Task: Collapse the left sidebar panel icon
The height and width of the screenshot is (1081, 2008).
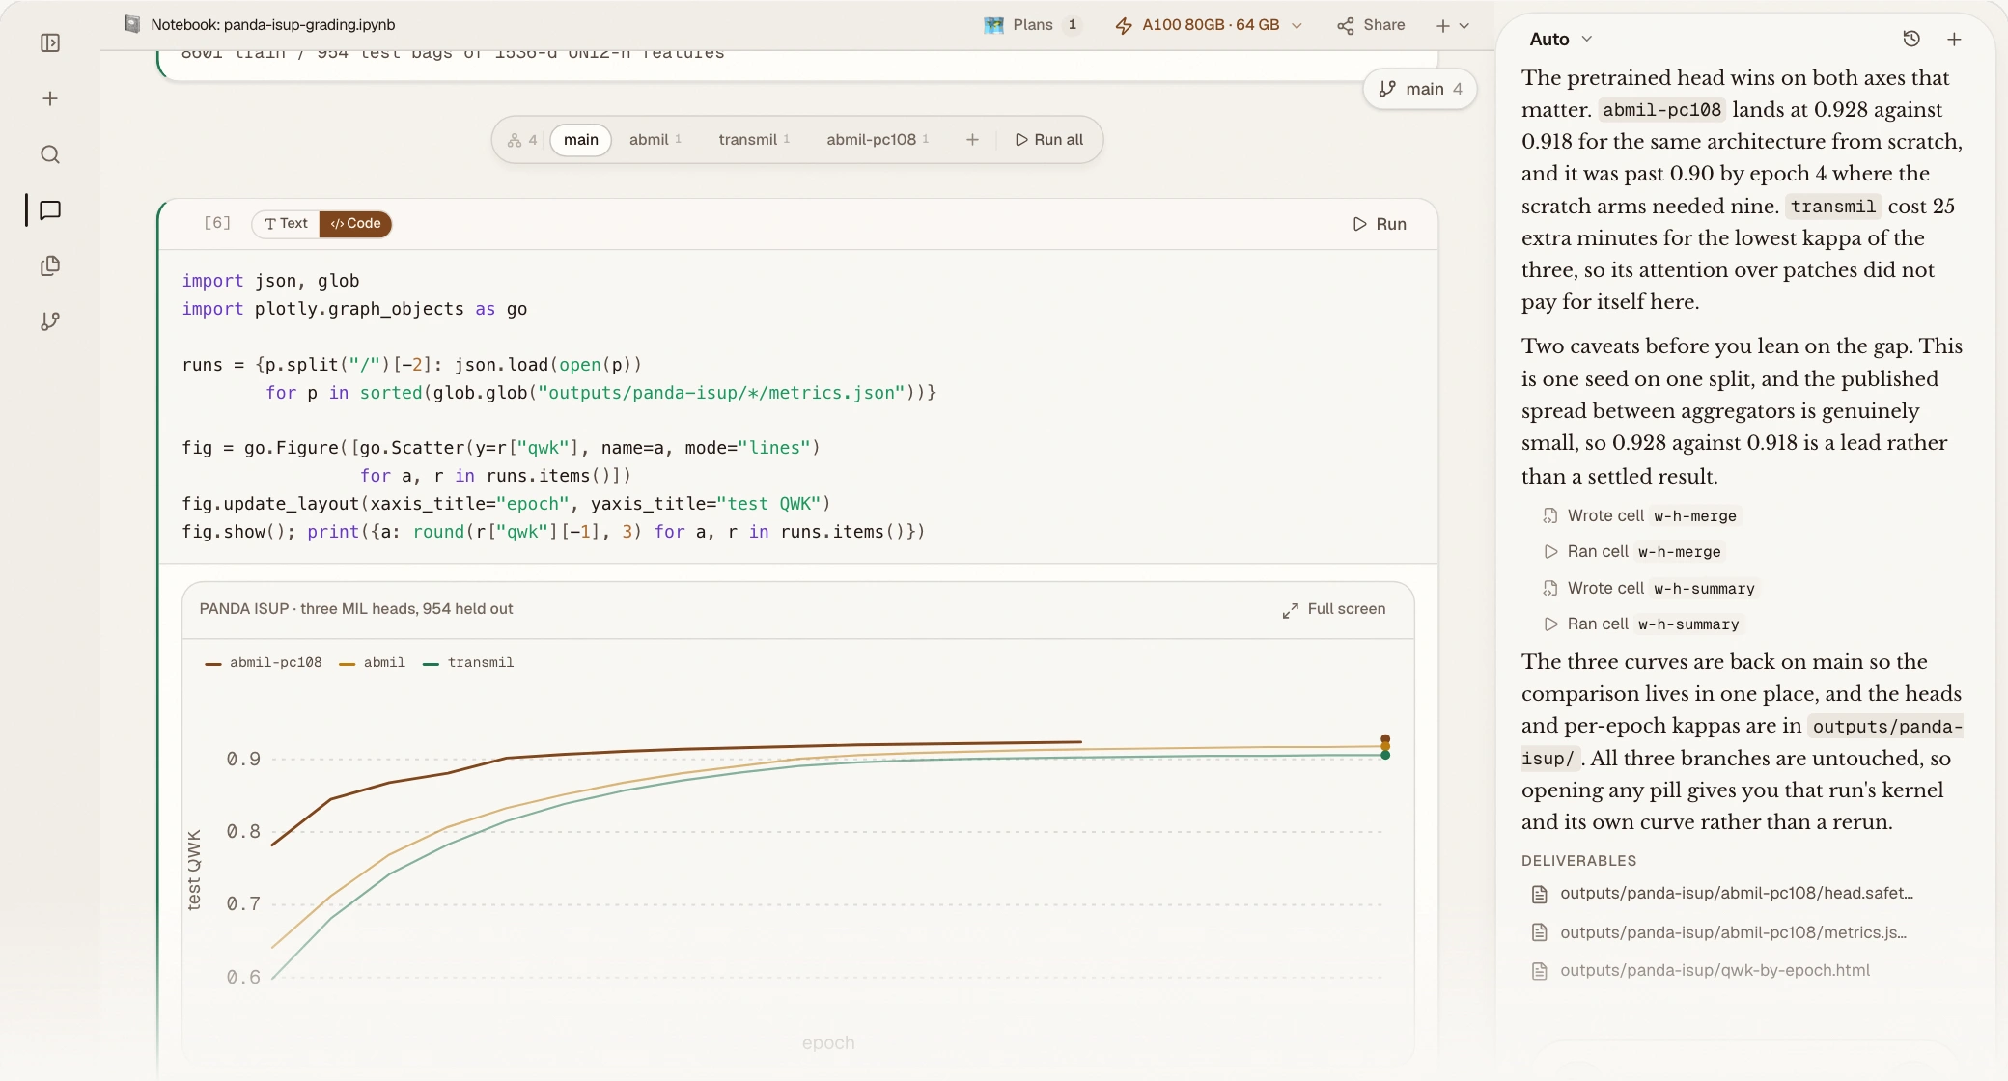Action: click(x=50, y=43)
